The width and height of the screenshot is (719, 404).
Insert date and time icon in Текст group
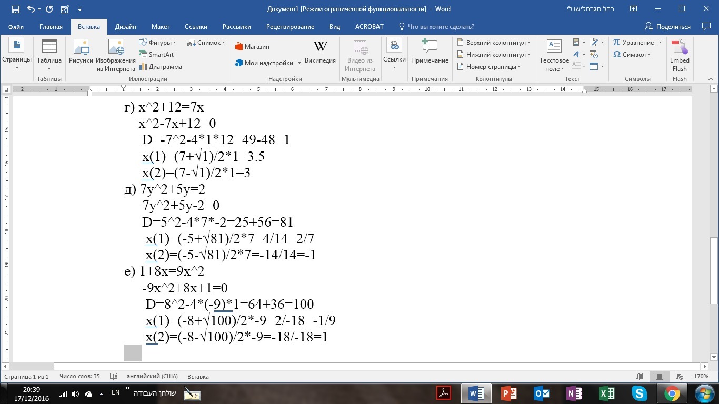(x=594, y=55)
